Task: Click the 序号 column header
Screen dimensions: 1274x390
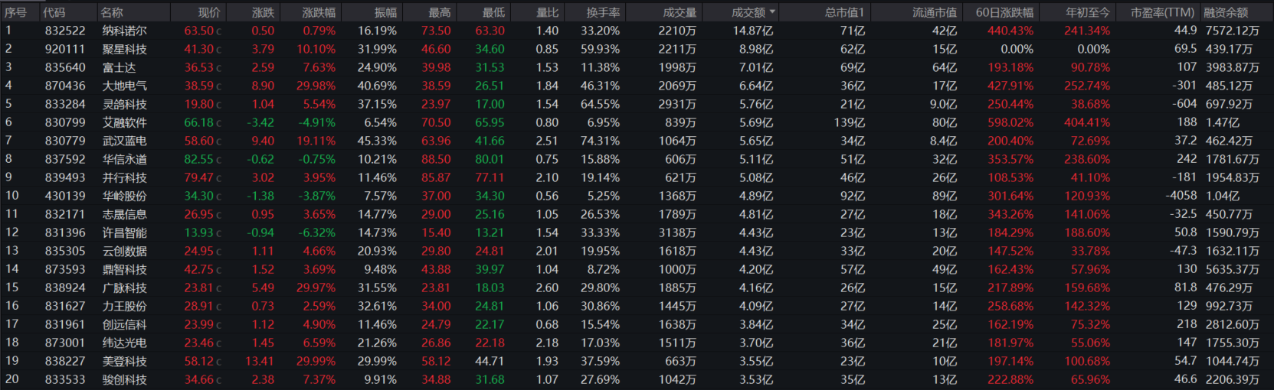Action: (x=15, y=12)
